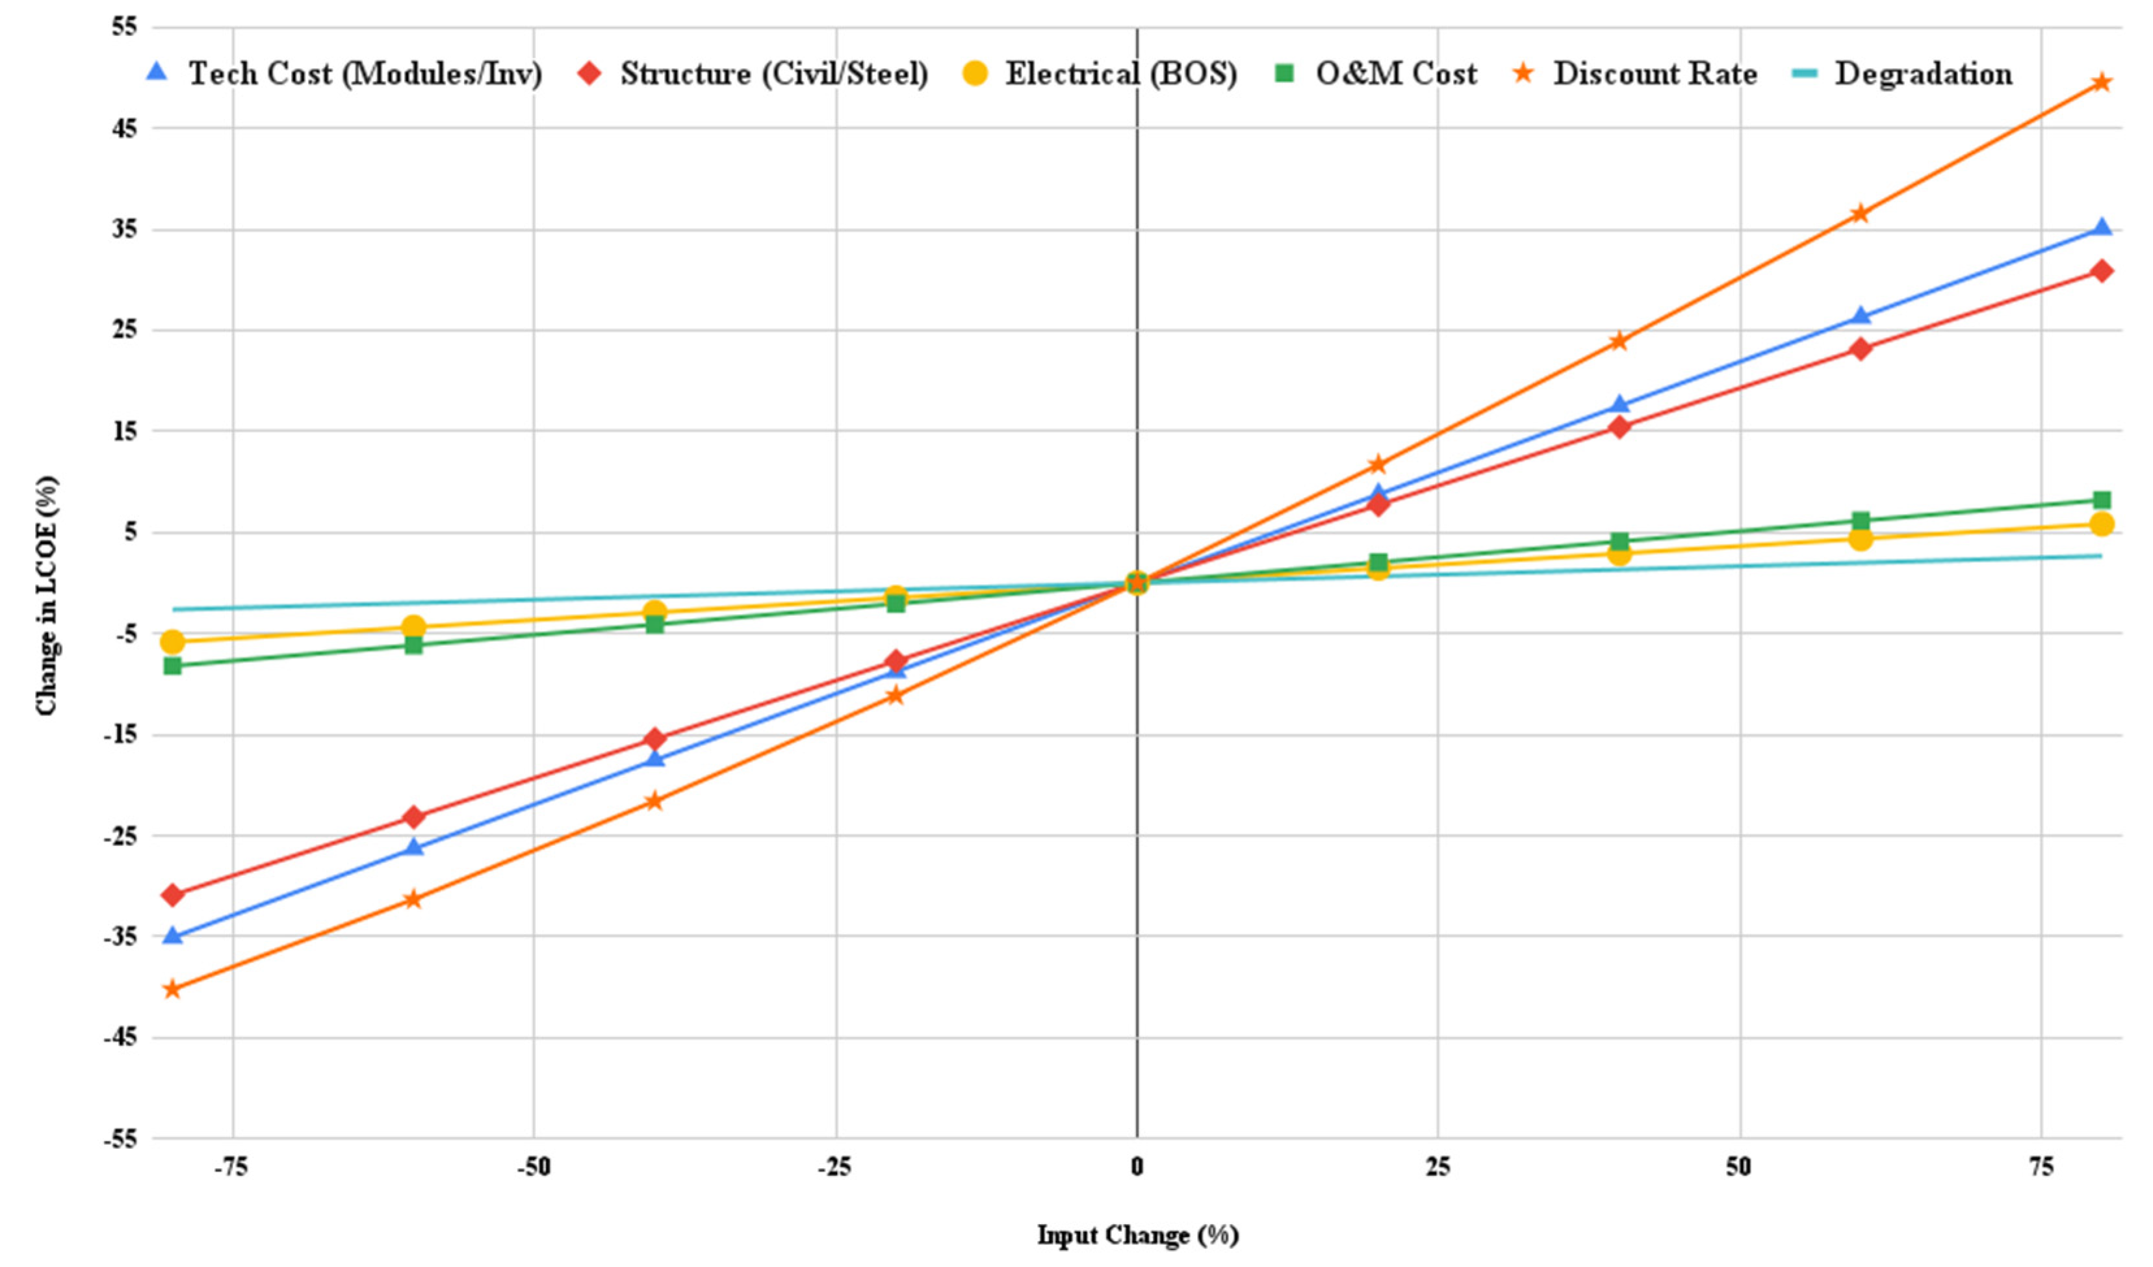Click the Discount Rate legend text

click(x=1655, y=74)
